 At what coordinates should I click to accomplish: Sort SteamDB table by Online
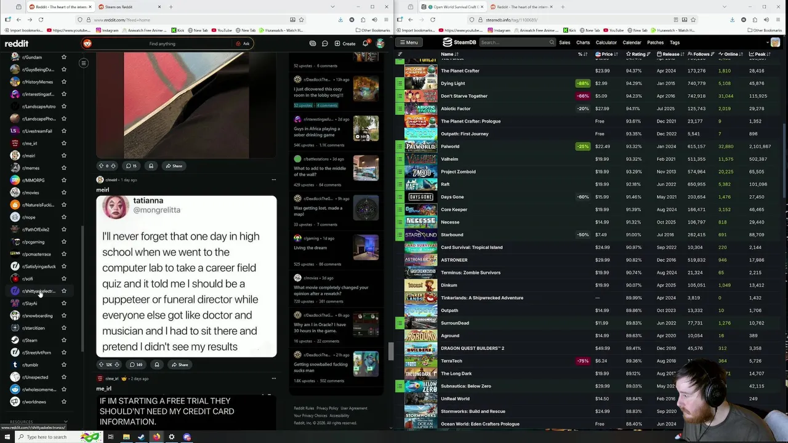[731, 54]
